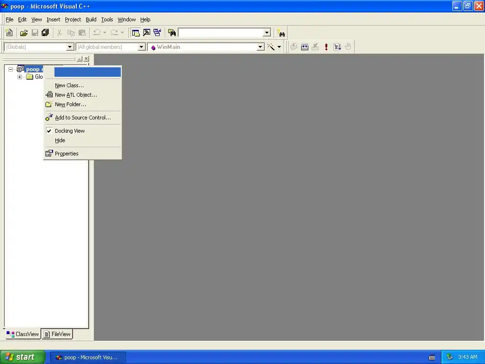Open the Edit menu
The width and height of the screenshot is (485, 364).
coord(22,19)
